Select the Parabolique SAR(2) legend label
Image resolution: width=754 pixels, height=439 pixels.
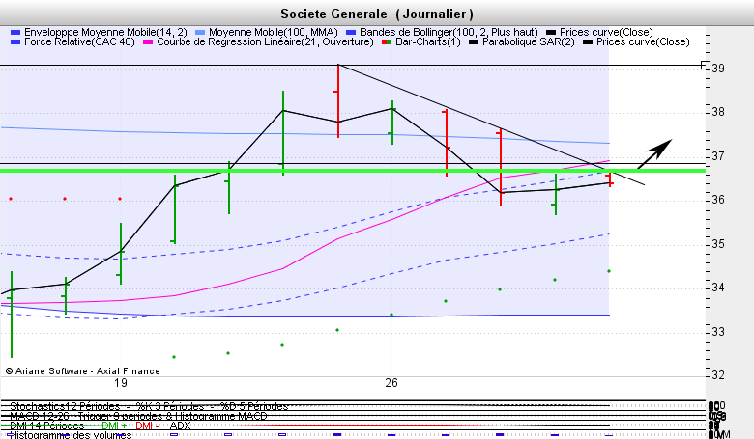529,41
